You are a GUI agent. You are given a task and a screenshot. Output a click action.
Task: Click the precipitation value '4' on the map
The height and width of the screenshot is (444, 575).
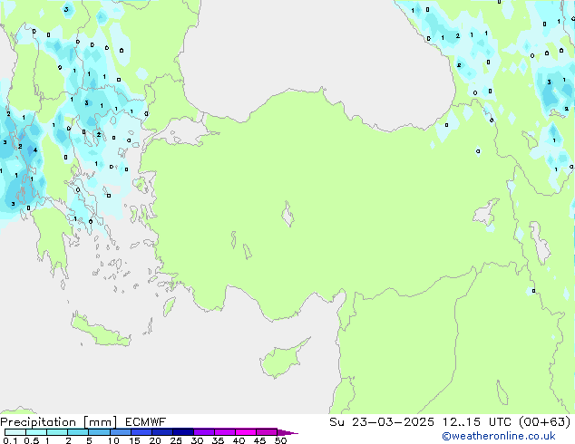(x=35, y=150)
